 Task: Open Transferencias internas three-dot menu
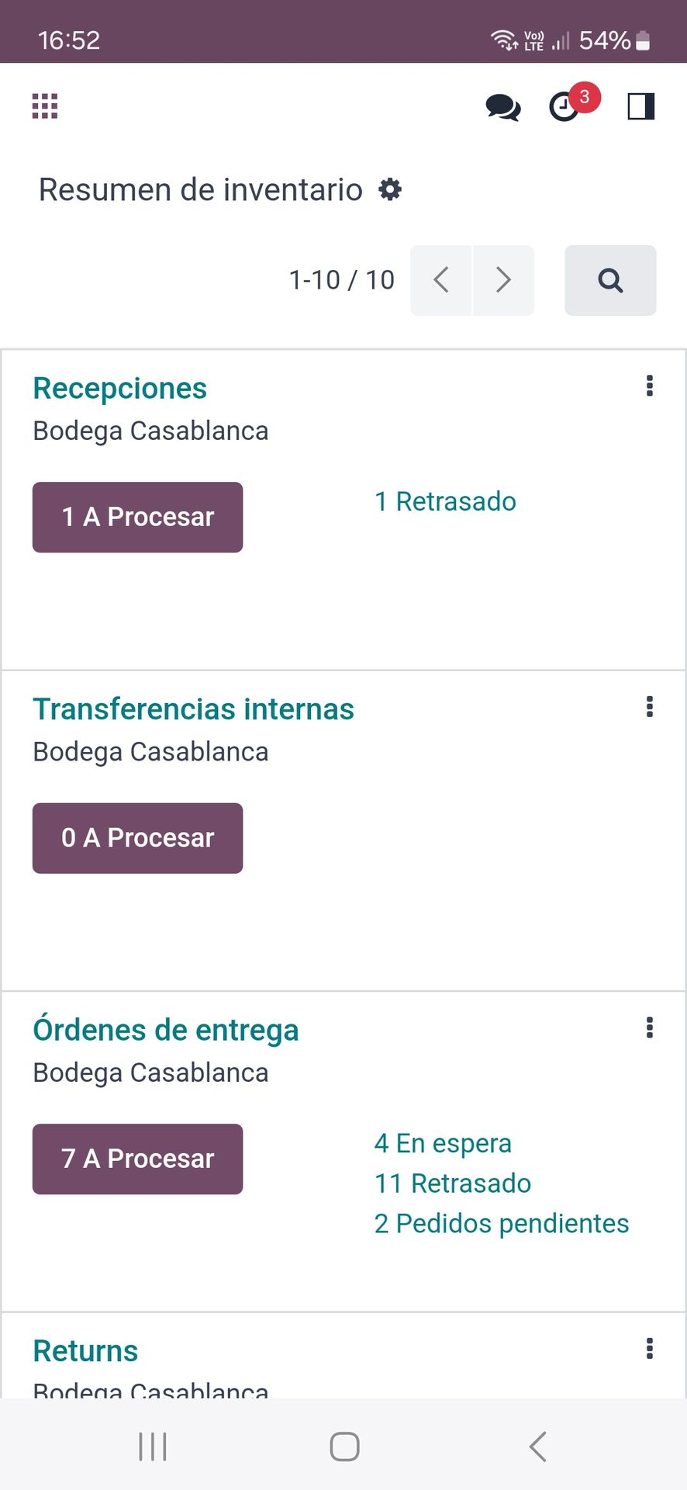pyautogui.click(x=650, y=707)
